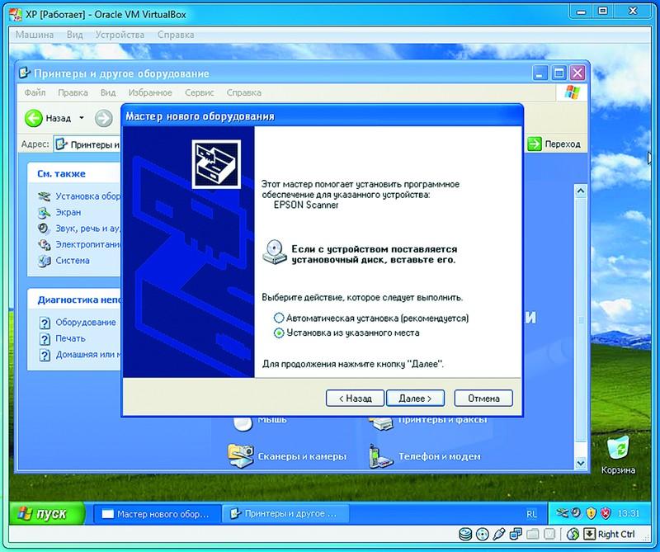Click the scrollbar down arrow in the control panel window
This screenshot has width=660, height=552.
pos(581,463)
